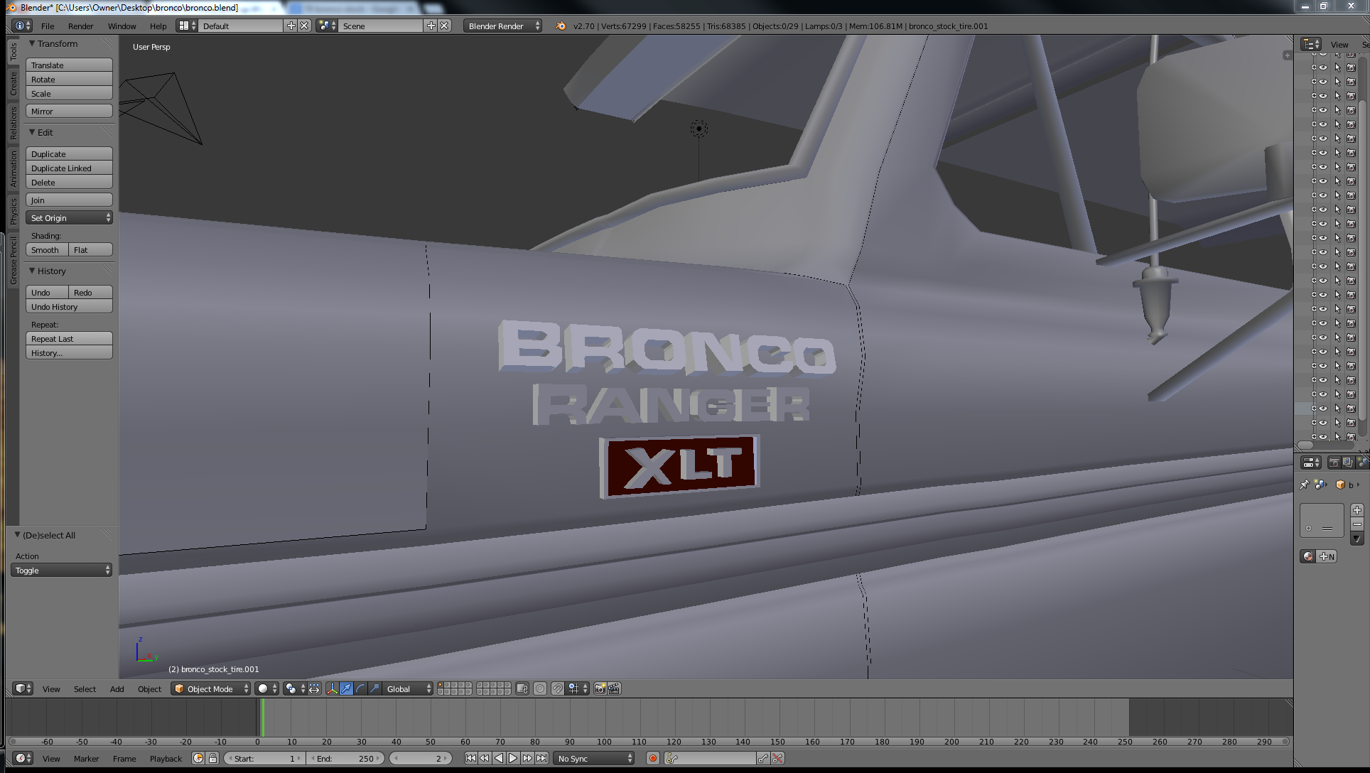Jump to the first frame
The width and height of the screenshot is (1370, 773).
tap(470, 759)
